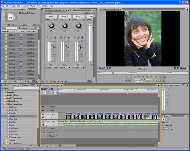Screen dimensions: 190x151
Task: Mute the Audio 1 mixer channel
Action: pos(47,37)
